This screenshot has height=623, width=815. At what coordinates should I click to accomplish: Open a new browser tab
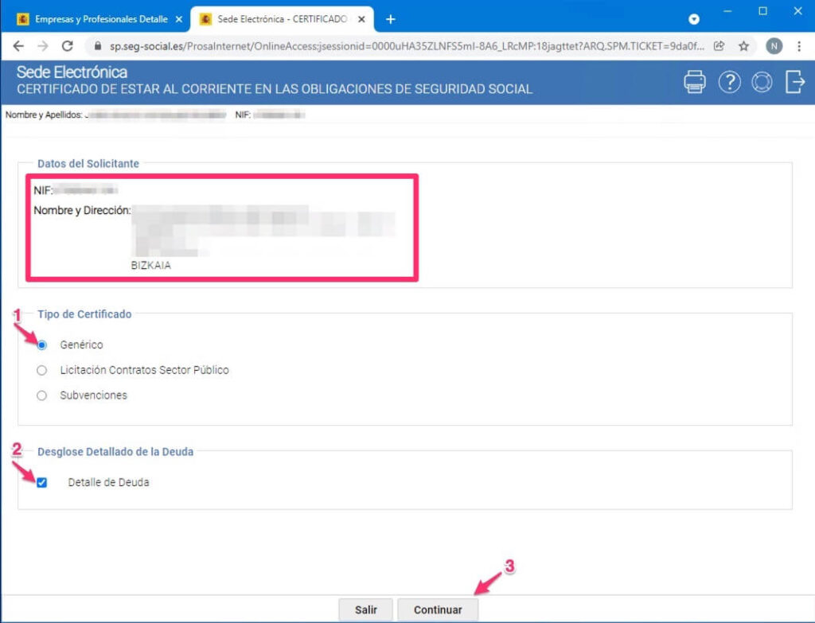tap(390, 19)
